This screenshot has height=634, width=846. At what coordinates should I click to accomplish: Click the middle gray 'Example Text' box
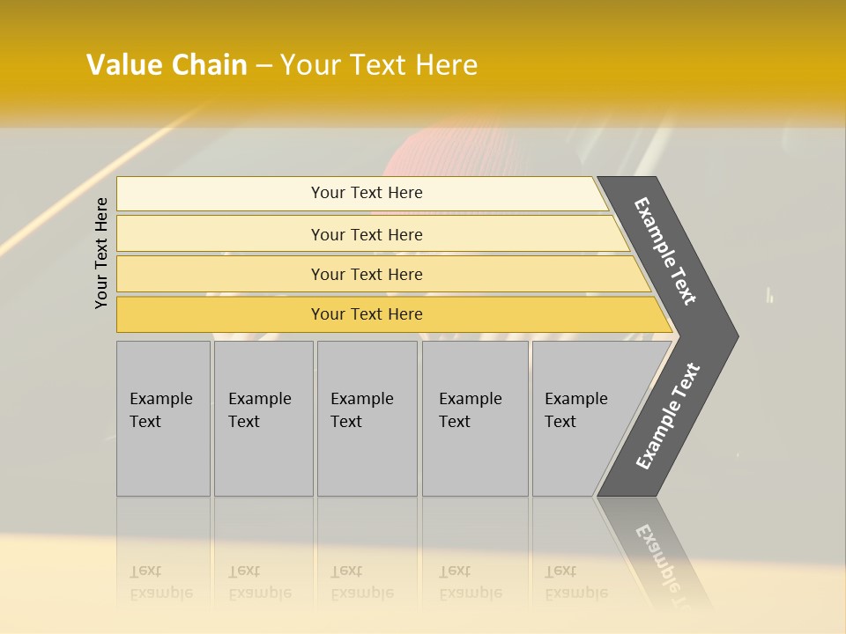(x=367, y=418)
